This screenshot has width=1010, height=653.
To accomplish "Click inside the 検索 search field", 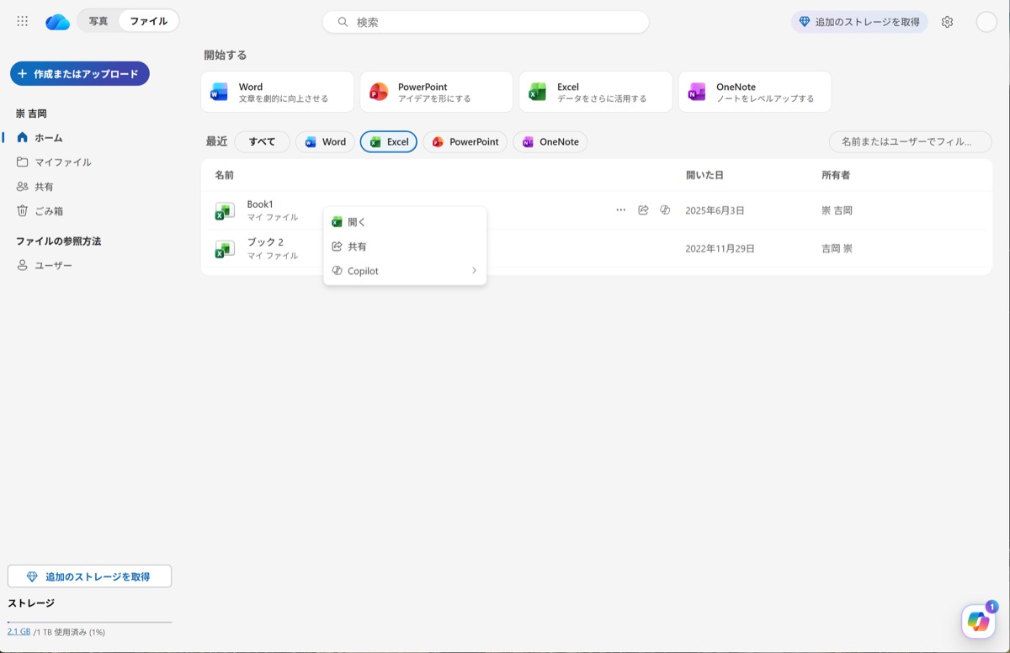I will [486, 22].
